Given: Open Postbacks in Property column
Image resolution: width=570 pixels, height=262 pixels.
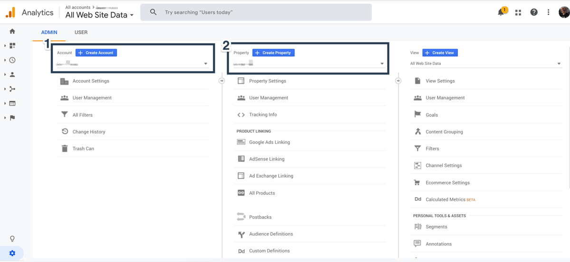Looking at the screenshot, I should click(260, 217).
